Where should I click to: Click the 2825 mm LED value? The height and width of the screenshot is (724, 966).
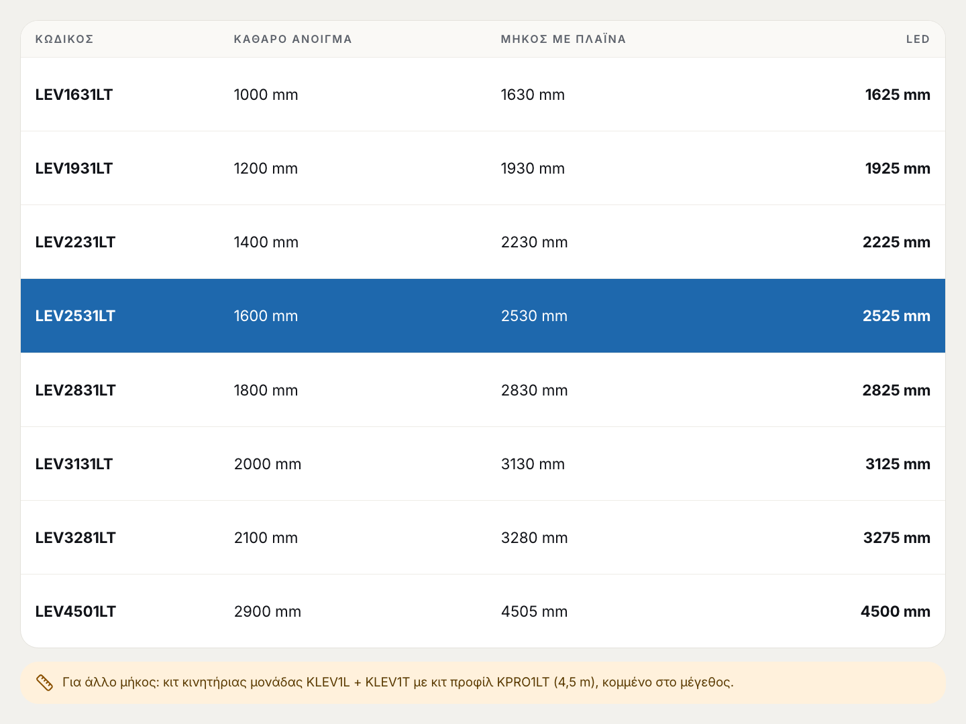point(896,390)
